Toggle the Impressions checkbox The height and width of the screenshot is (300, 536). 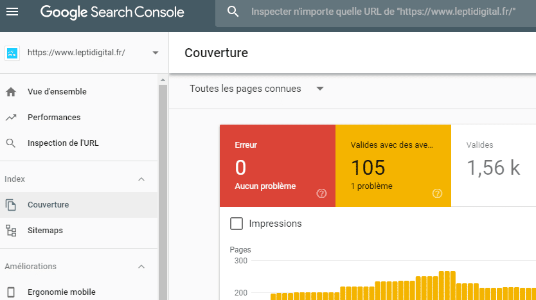tap(237, 224)
